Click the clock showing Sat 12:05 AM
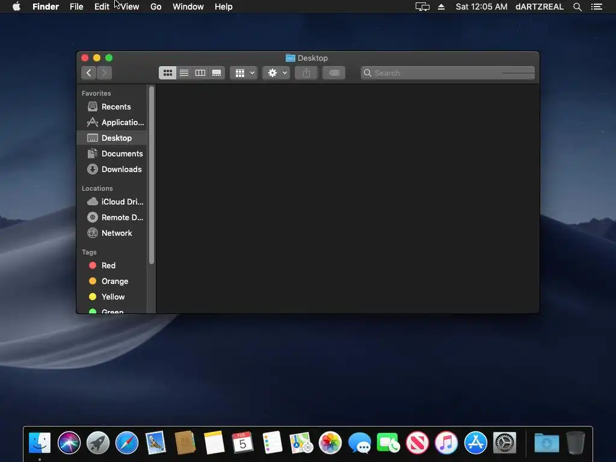Screen dimensions: 616x462 point(481,7)
